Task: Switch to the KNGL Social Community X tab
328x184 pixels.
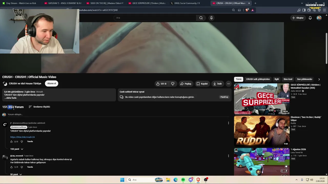Action: (x=189, y=3)
